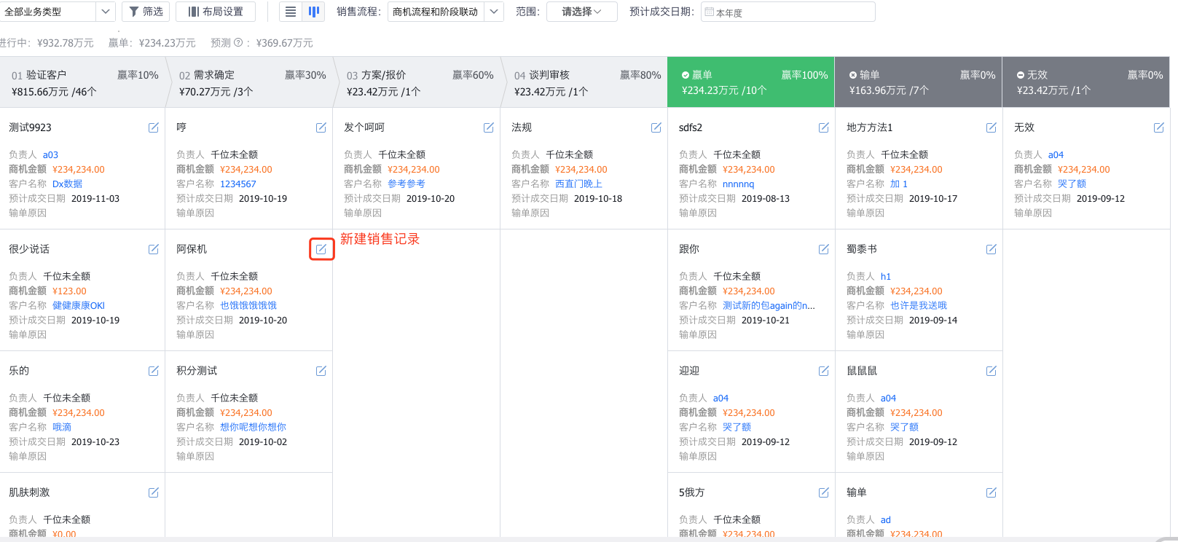Viewport: 1178px width, 542px height.
Task: Click the 赢单: ¥234.23万元 summary text
Action: (152, 43)
